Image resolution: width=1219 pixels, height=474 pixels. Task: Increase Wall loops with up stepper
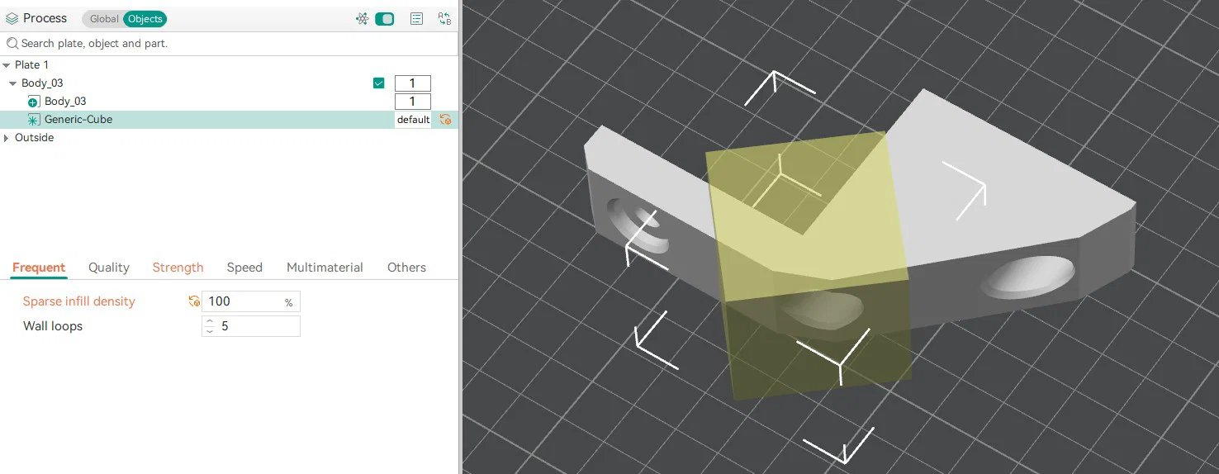210,322
